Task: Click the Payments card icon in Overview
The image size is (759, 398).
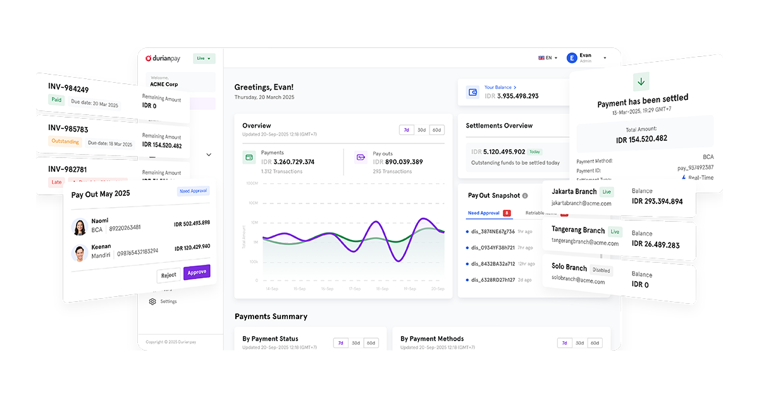Action: [249, 157]
